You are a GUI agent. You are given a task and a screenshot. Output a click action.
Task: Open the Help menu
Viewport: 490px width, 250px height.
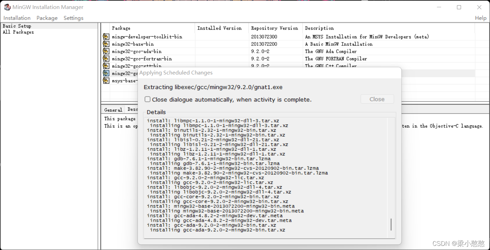480,18
